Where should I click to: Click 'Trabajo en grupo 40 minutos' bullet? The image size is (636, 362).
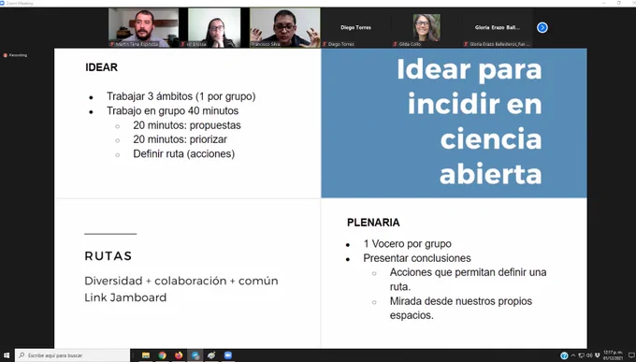172,110
